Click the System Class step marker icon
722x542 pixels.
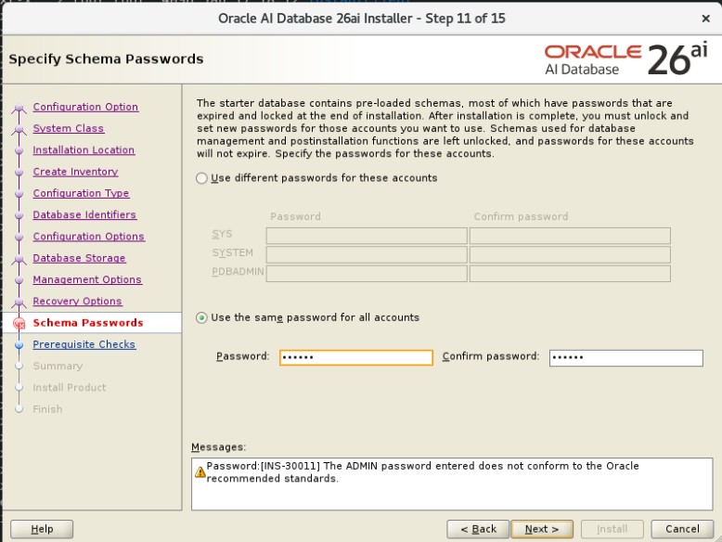(19, 130)
